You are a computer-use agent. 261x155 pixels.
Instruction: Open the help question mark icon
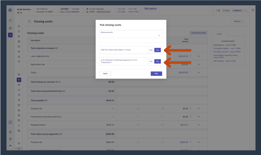pyautogui.click(x=10, y=132)
